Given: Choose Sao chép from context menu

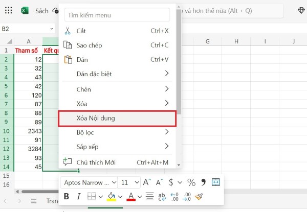Looking at the screenshot, I should coord(117,45).
